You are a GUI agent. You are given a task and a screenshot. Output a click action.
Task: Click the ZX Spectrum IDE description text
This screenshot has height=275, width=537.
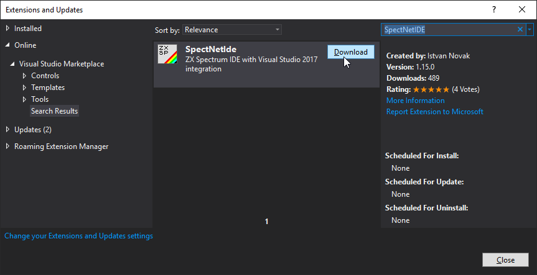pos(251,64)
